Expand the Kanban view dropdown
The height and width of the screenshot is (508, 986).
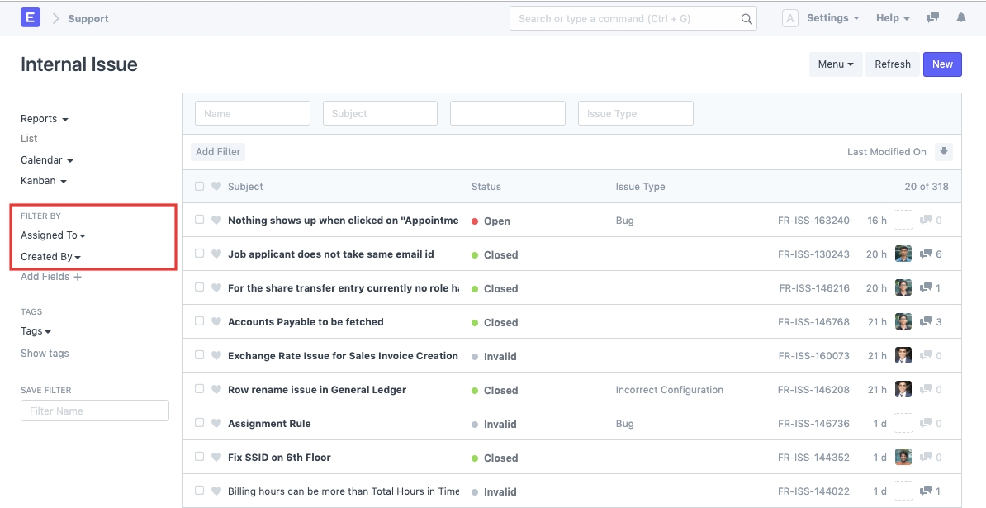(x=43, y=181)
